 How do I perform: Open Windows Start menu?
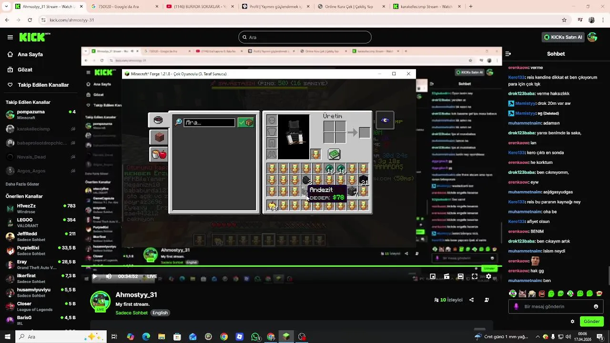click(8, 337)
